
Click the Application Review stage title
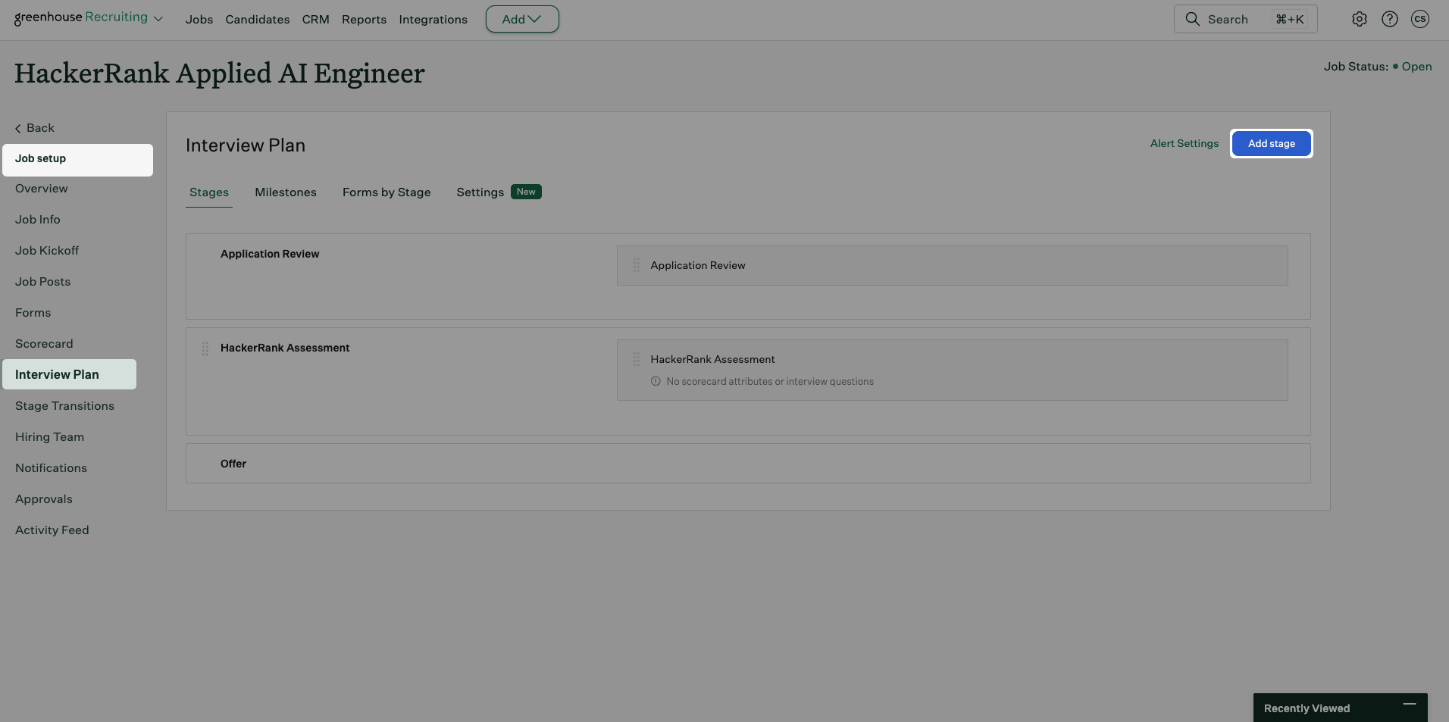coord(270,254)
